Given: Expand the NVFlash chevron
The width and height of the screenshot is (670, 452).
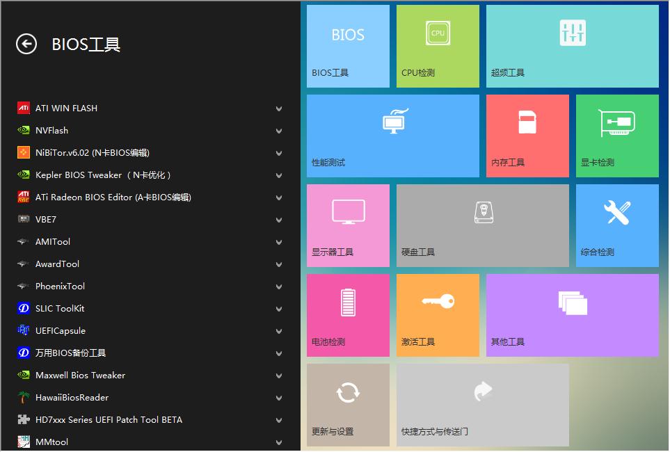Looking at the screenshot, I should pyautogui.click(x=278, y=131).
